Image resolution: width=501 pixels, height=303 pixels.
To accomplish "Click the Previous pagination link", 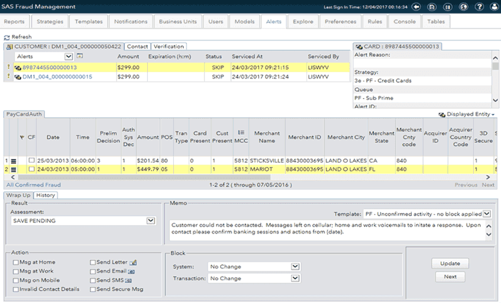I will coord(466,185).
